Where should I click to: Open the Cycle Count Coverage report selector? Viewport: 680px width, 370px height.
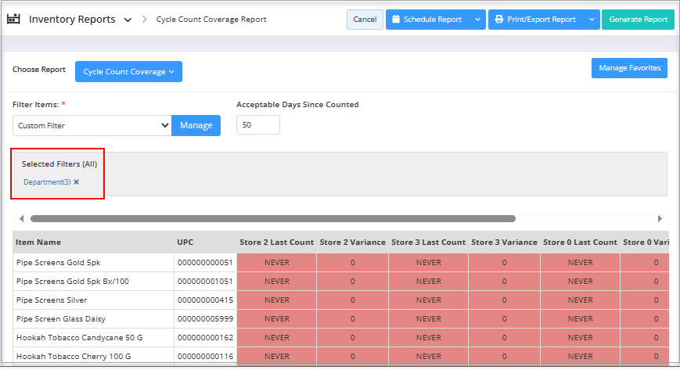click(x=128, y=72)
